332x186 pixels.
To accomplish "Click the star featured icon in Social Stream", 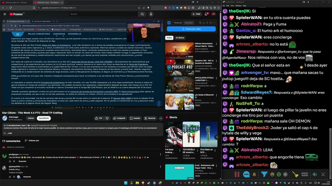I will [x=285, y=174].
